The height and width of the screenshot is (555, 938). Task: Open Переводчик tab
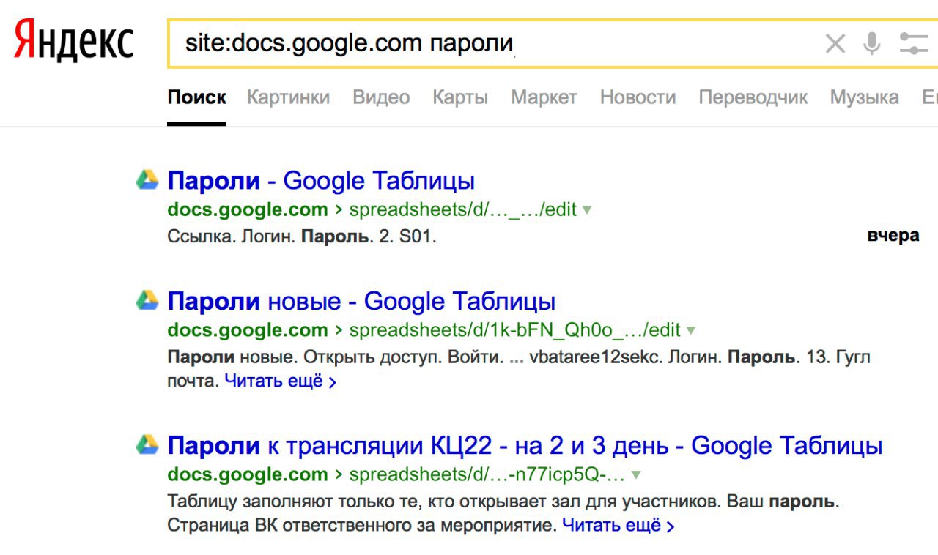point(753,97)
